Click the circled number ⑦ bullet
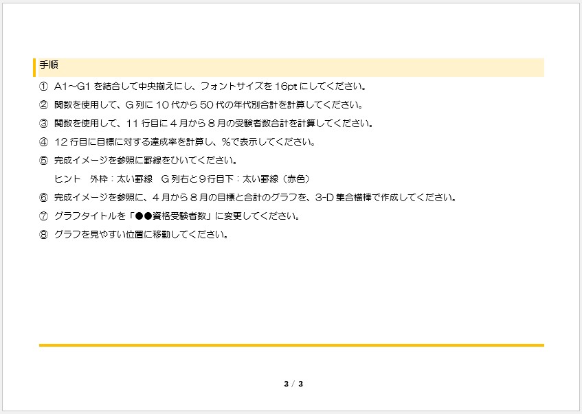 point(44,216)
